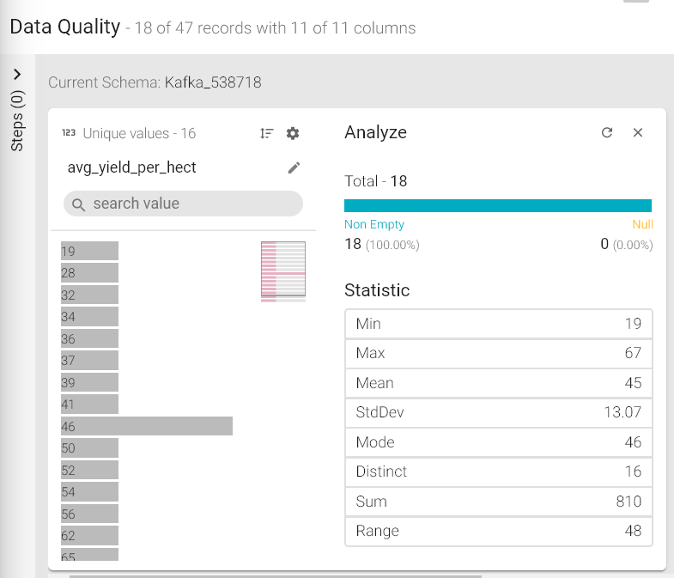Click the pencil icon to rename column
The height and width of the screenshot is (578, 674).
click(294, 167)
